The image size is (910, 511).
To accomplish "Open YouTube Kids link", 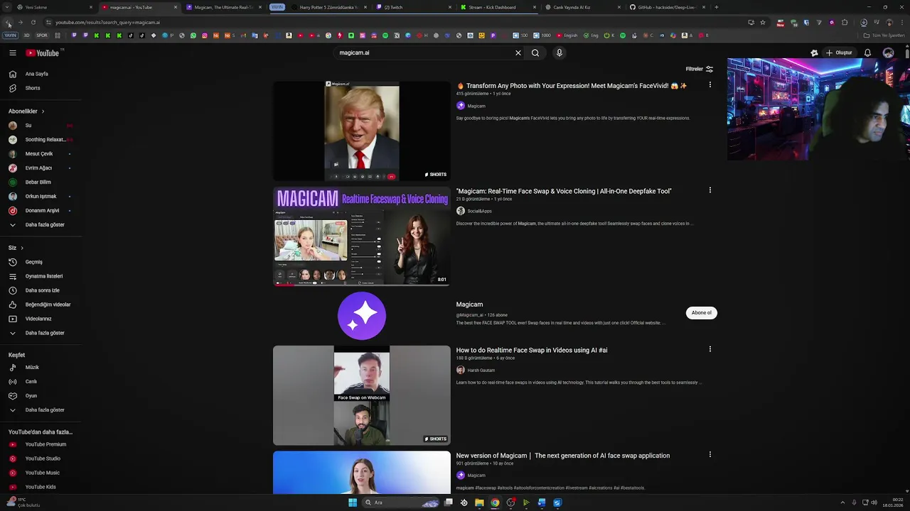I will (41, 487).
